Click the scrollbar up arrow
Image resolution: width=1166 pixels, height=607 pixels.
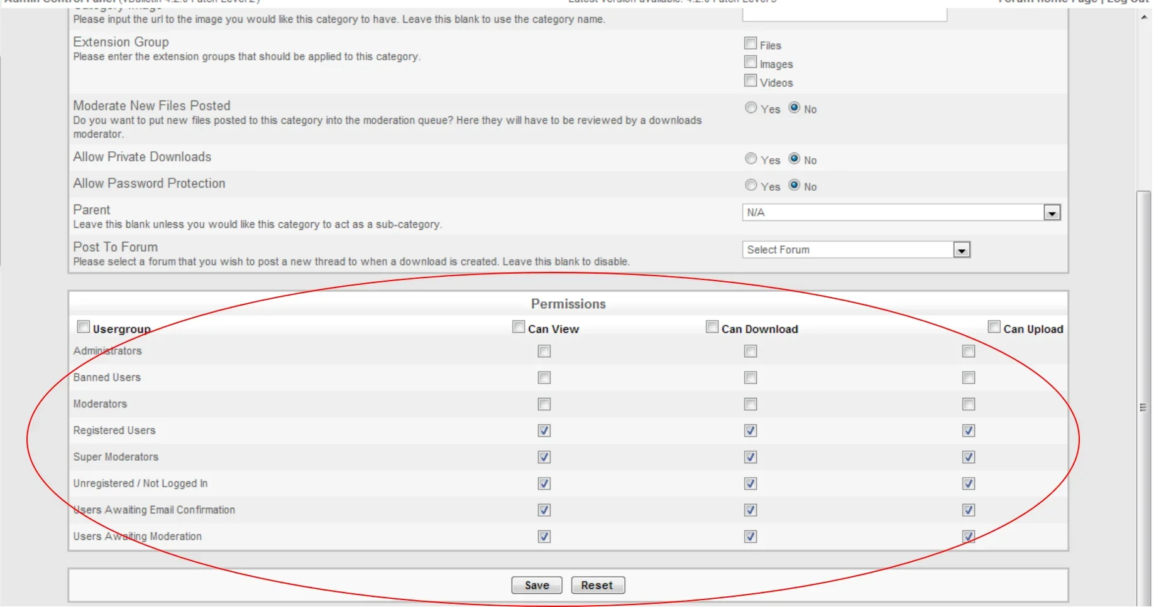[1144, 18]
